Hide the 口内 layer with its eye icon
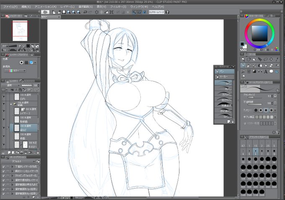Viewport: 285px width, 200px height. pyautogui.click(x=4, y=97)
